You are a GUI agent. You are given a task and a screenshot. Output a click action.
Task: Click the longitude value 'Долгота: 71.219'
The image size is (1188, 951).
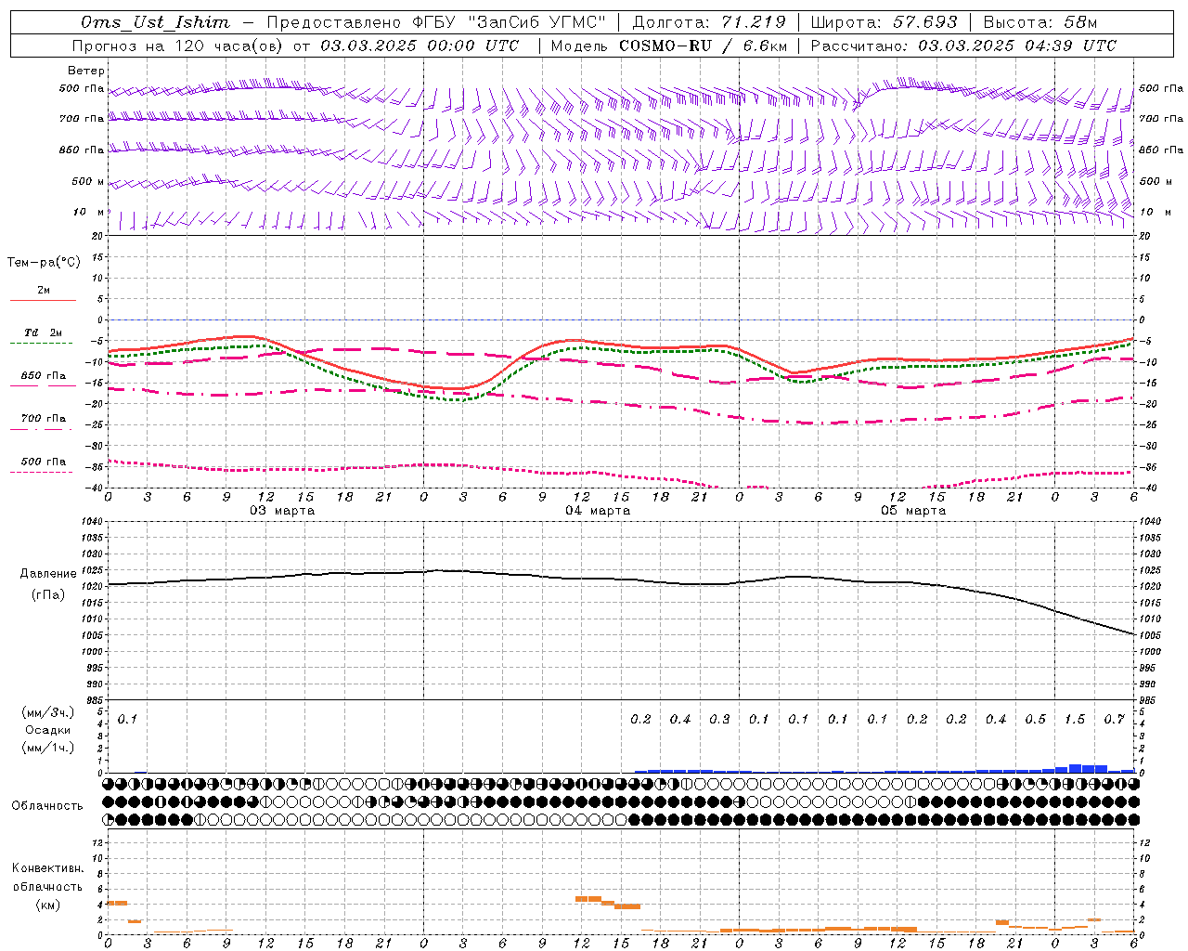[709, 22]
